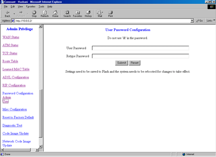
Task: Click the Password Configuration sidebar label
Action: coord(18,93)
